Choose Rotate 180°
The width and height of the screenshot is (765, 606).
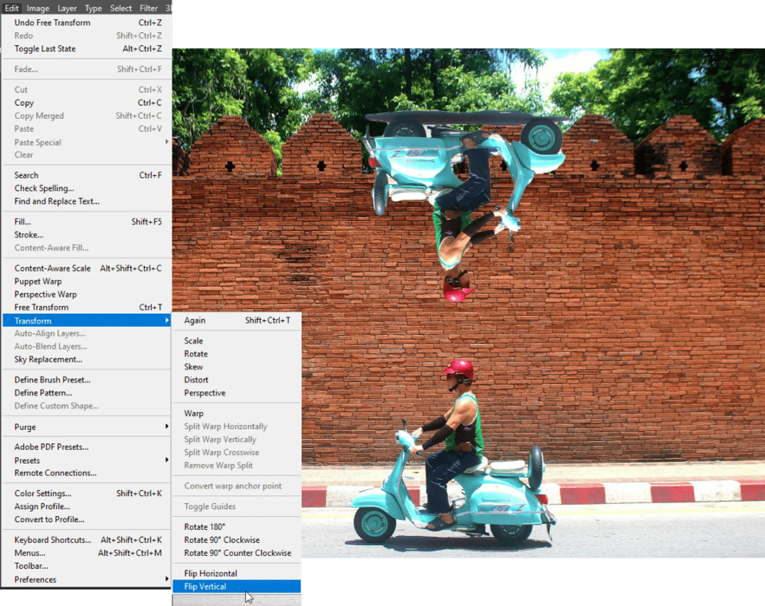tap(204, 526)
